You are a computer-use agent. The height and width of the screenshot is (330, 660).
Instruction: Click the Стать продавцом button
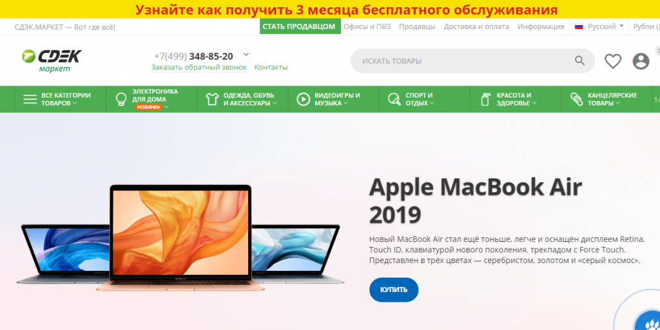tap(300, 26)
